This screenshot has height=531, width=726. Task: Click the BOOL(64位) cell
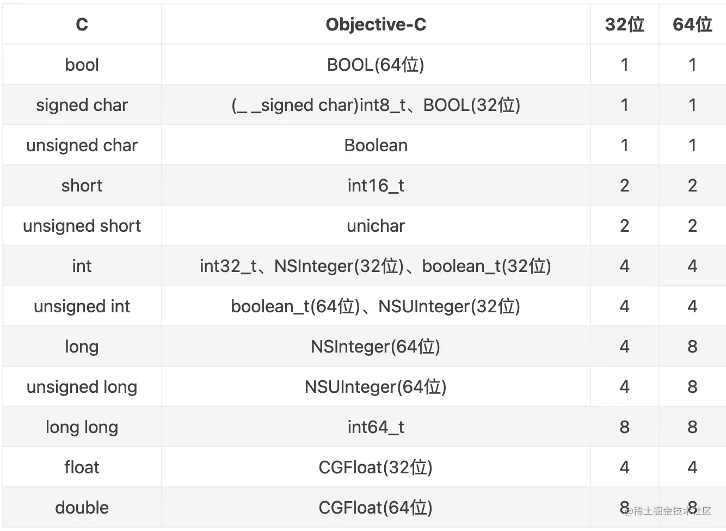(x=376, y=65)
